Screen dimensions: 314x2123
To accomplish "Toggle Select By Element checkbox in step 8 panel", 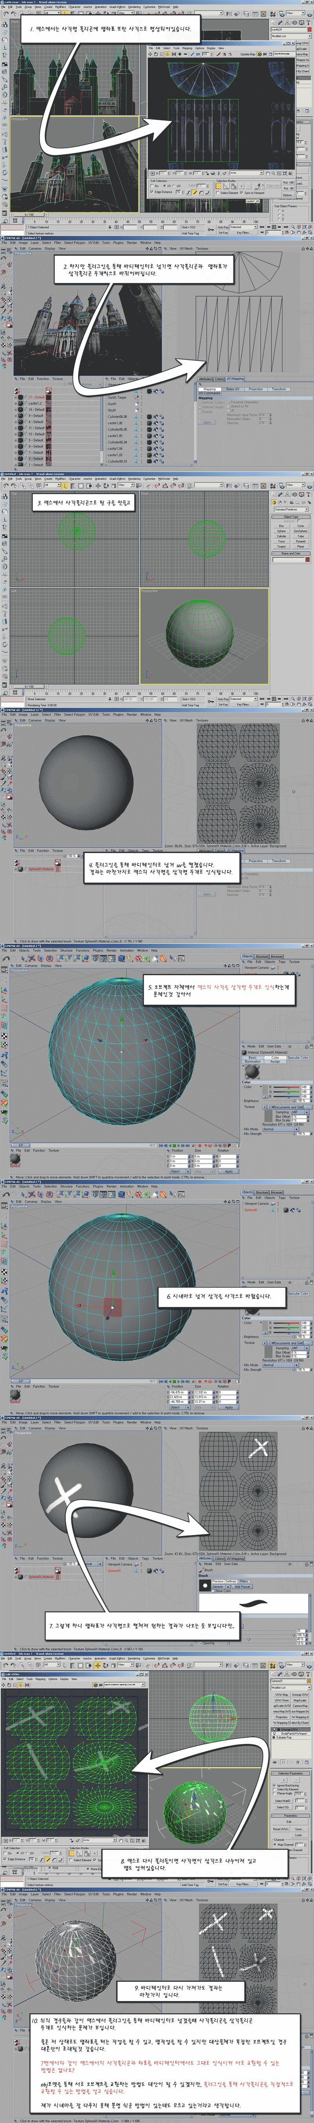I will 274,1790.
